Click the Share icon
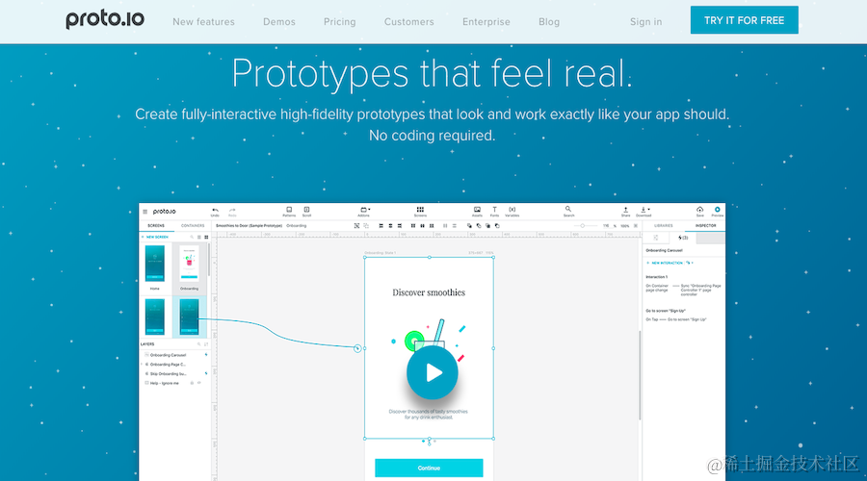867x481 pixels. tap(626, 210)
